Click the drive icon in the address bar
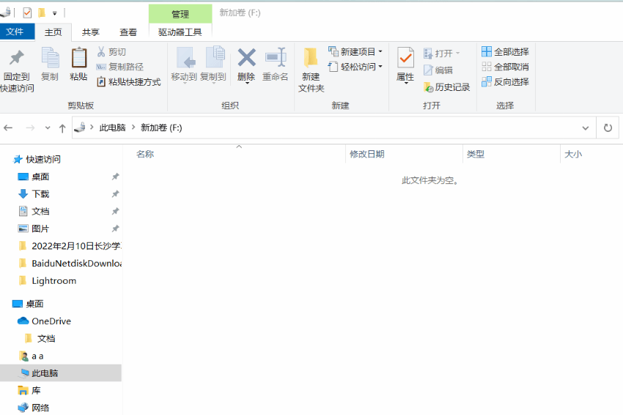This screenshot has width=623, height=415. point(81,128)
